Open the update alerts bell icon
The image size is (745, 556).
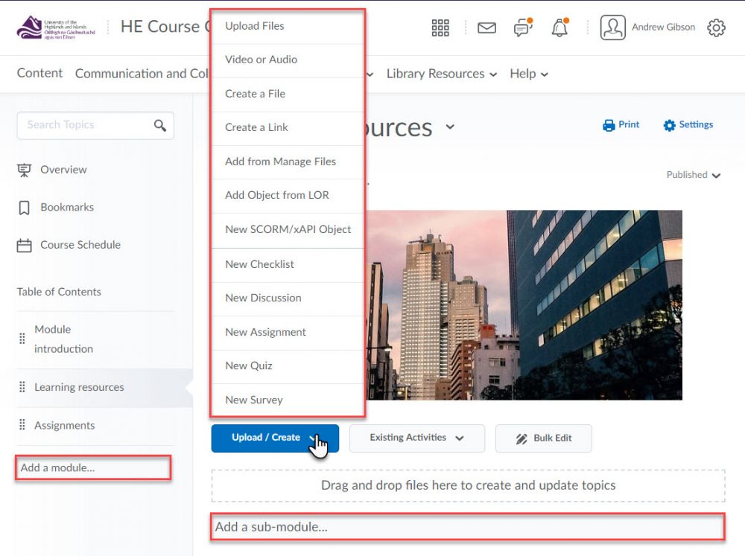pyautogui.click(x=559, y=28)
